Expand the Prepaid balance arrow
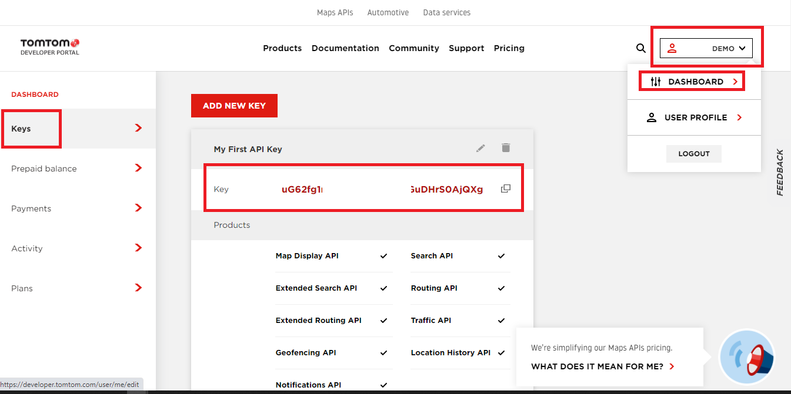Image resolution: width=791 pixels, height=394 pixels. [138, 168]
